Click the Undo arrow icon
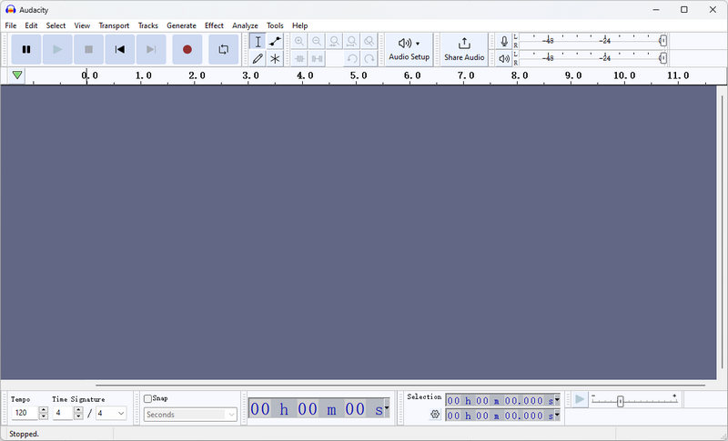This screenshot has height=441, width=728. click(x=351, y=58)
